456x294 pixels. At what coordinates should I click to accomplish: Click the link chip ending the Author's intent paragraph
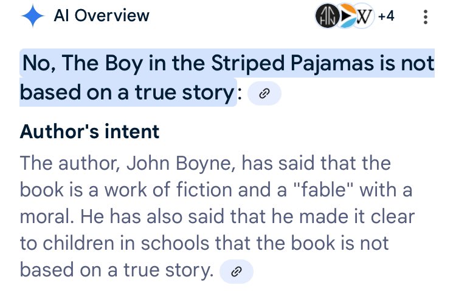(236, 272)
